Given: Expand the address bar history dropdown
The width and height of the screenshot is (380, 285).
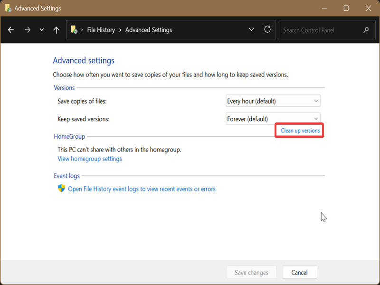Looking at the screenshot, I should (252, 29).
